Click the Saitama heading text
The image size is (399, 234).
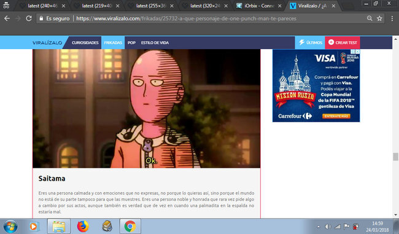click(x=52, y=179)
